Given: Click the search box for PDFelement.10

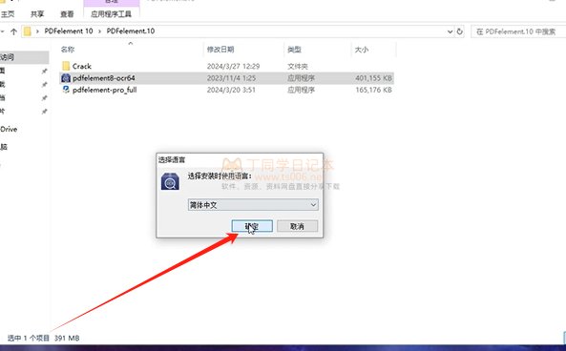Looking at the screenshot, I should click(518, 31).
